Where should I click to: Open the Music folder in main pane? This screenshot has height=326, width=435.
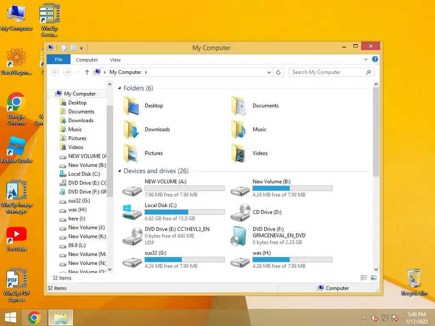pos(249,129)
